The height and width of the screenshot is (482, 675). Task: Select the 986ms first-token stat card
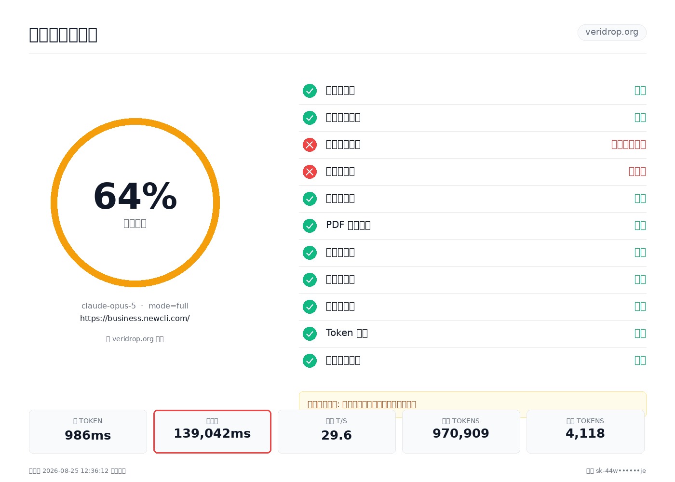pyautogui.click(x=88, y=431)
